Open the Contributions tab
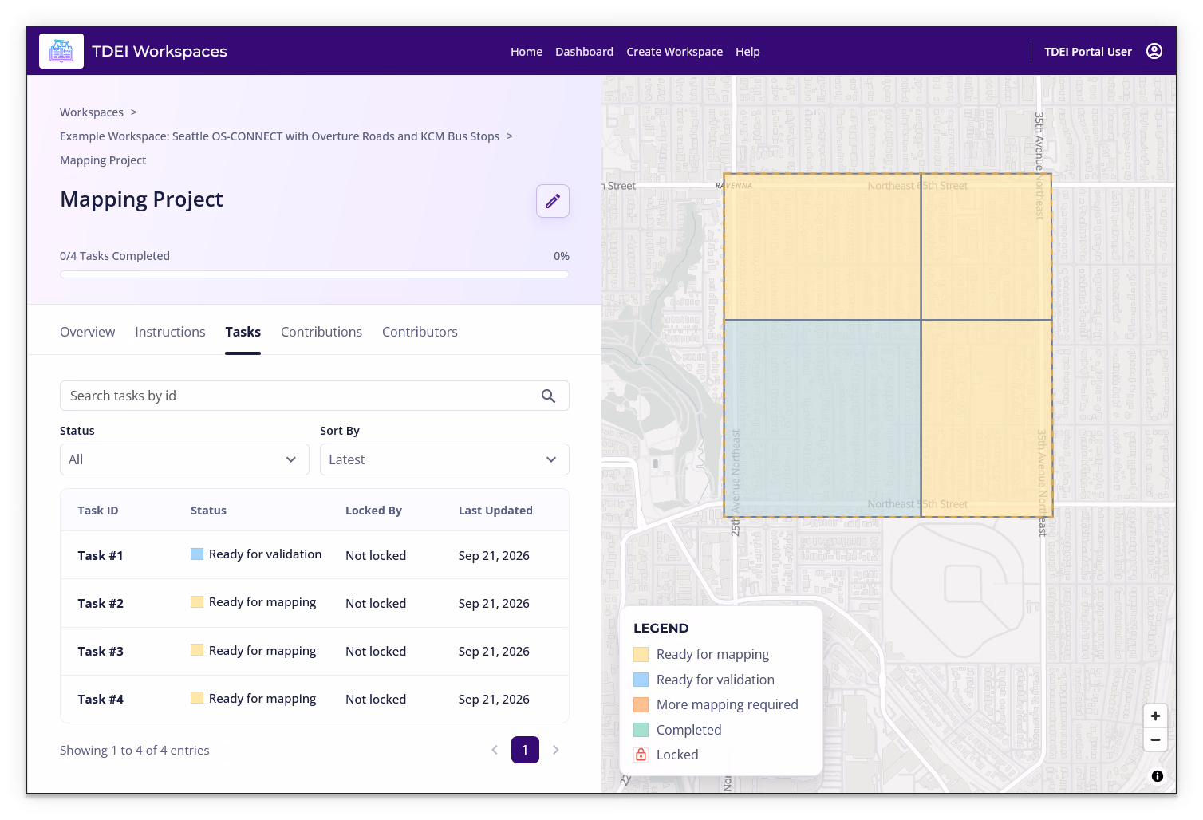 click(321, 332)
